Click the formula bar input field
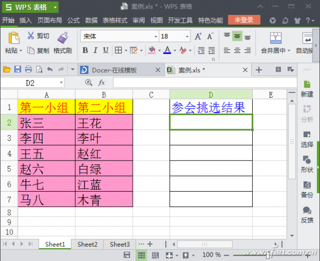 click(205, 83)
